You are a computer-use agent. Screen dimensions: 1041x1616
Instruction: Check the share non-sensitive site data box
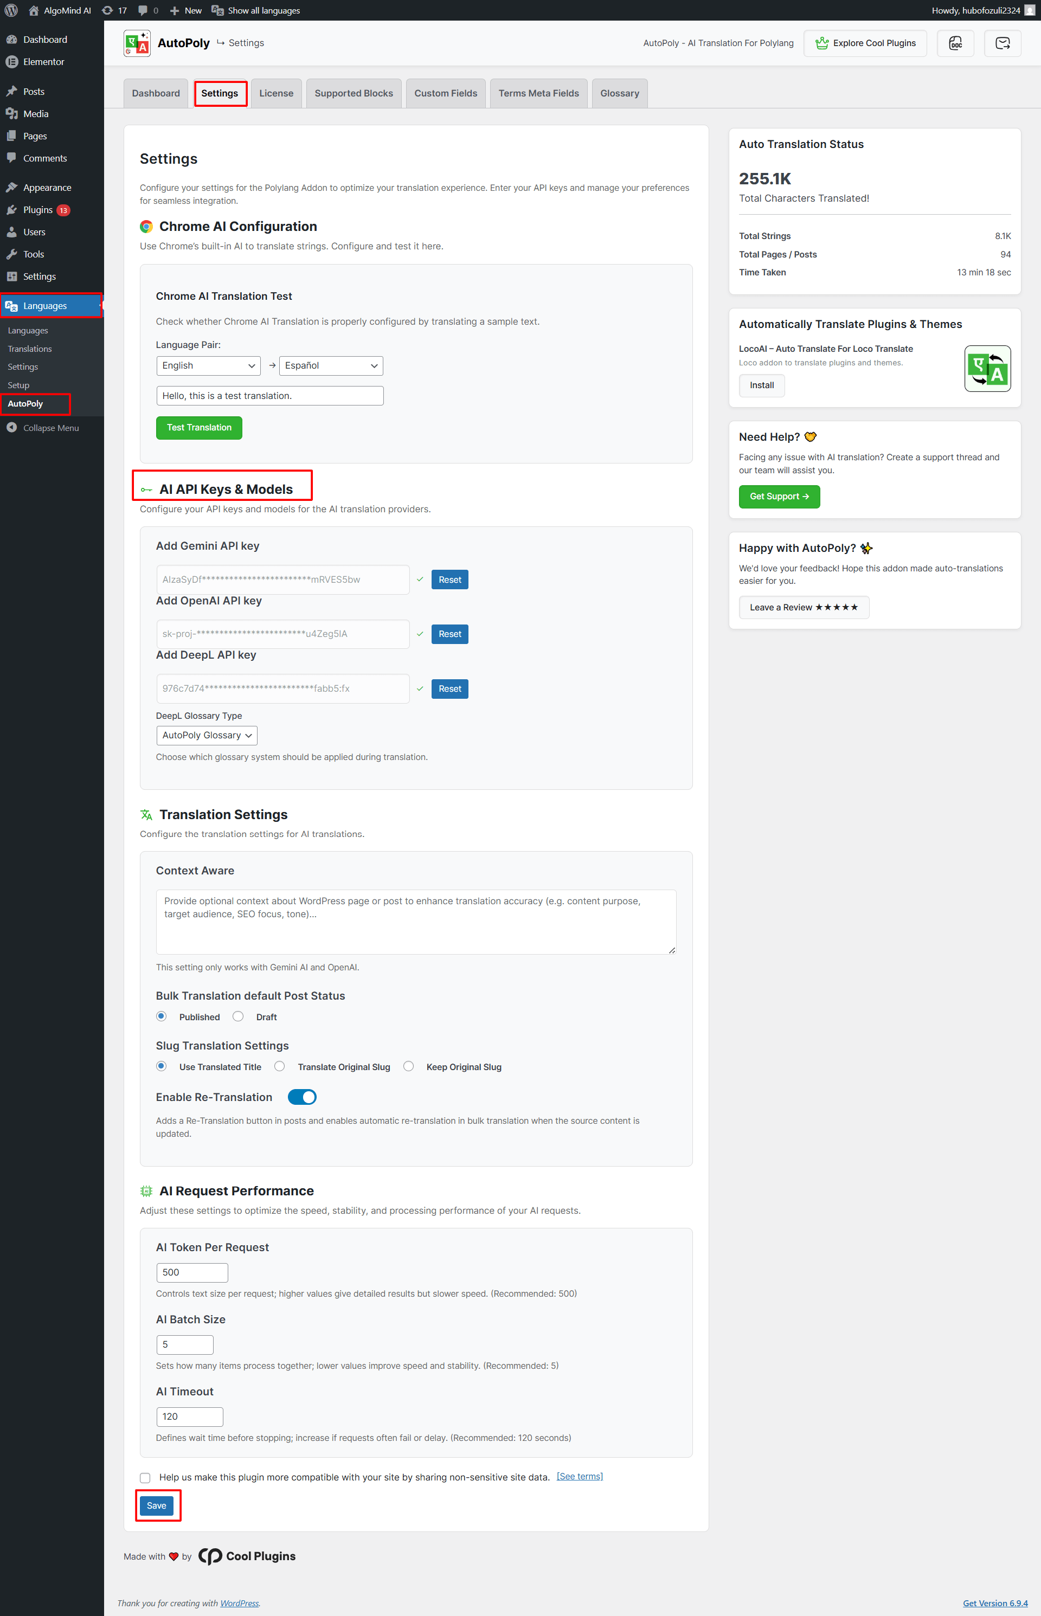[x=145, y=1477]
